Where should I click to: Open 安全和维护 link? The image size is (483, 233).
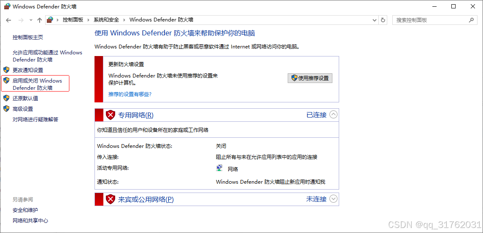[25, 210]
